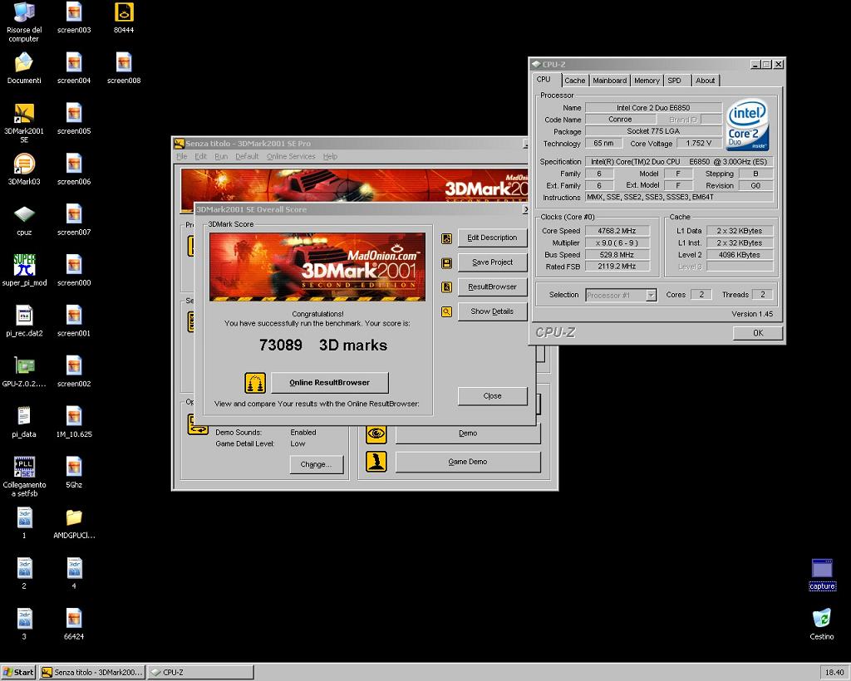Click the Windows Start button
Viewport: 851px width, 681px height.
point(18,673)
